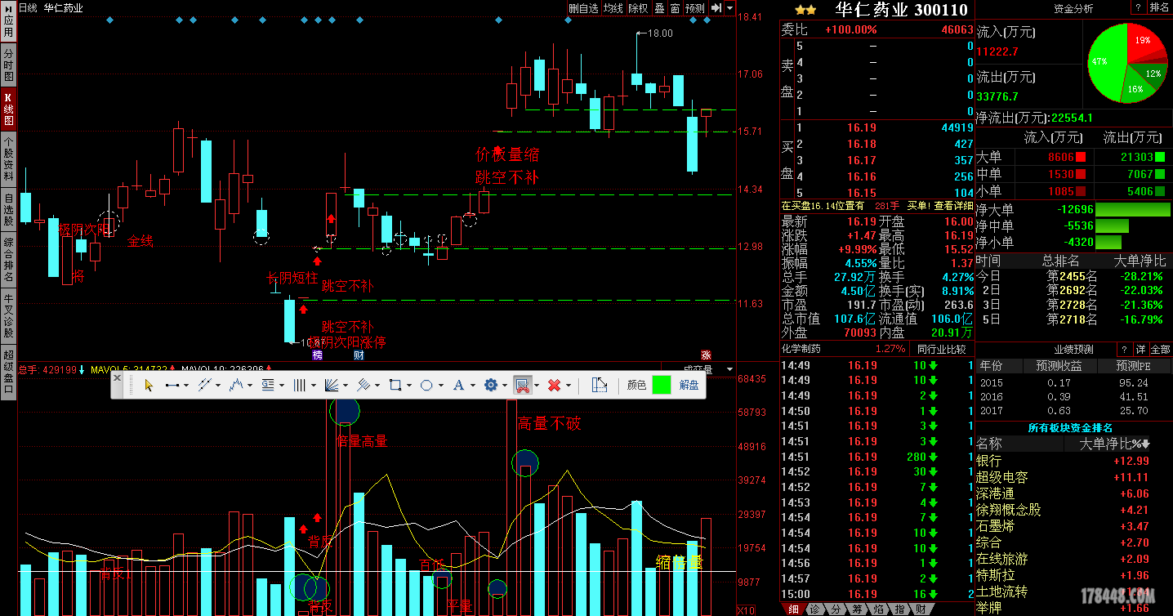Open the 个股资料 sidebar tab
Viewport: 1173px width, 616px height.
point(8,158)
